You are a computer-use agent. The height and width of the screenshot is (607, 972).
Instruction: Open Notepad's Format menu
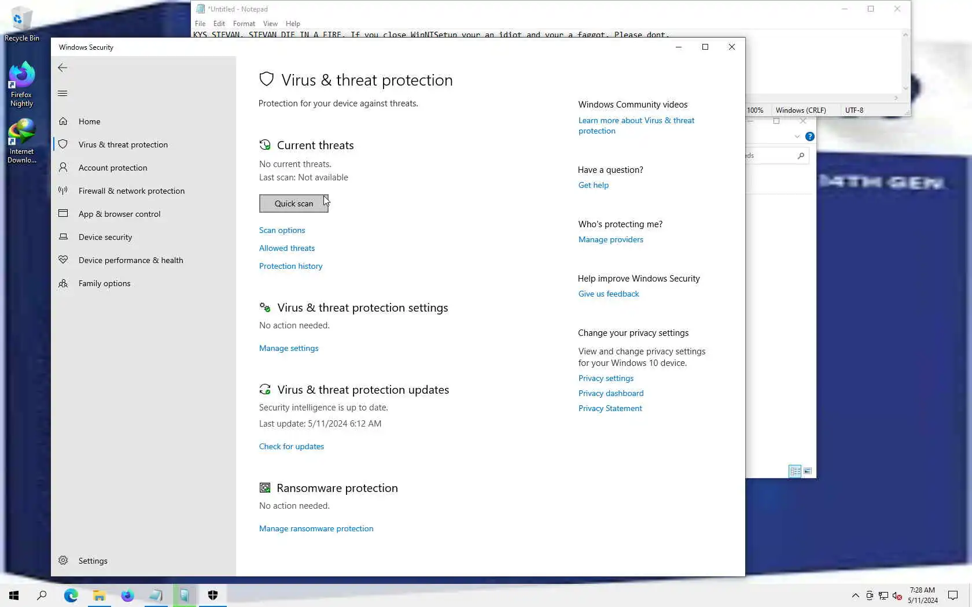point(244,24)
